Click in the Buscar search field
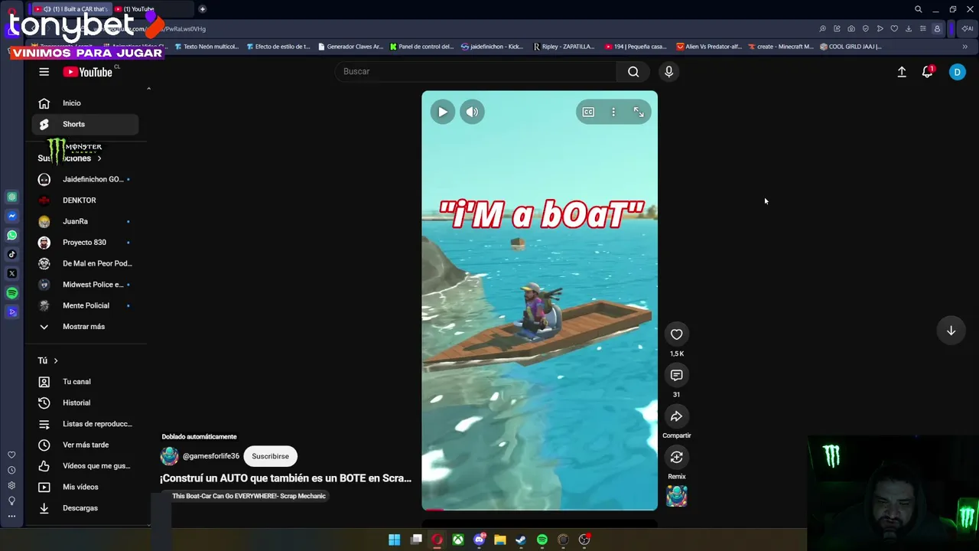The image size is (979, 551). [x=476, y=72]
